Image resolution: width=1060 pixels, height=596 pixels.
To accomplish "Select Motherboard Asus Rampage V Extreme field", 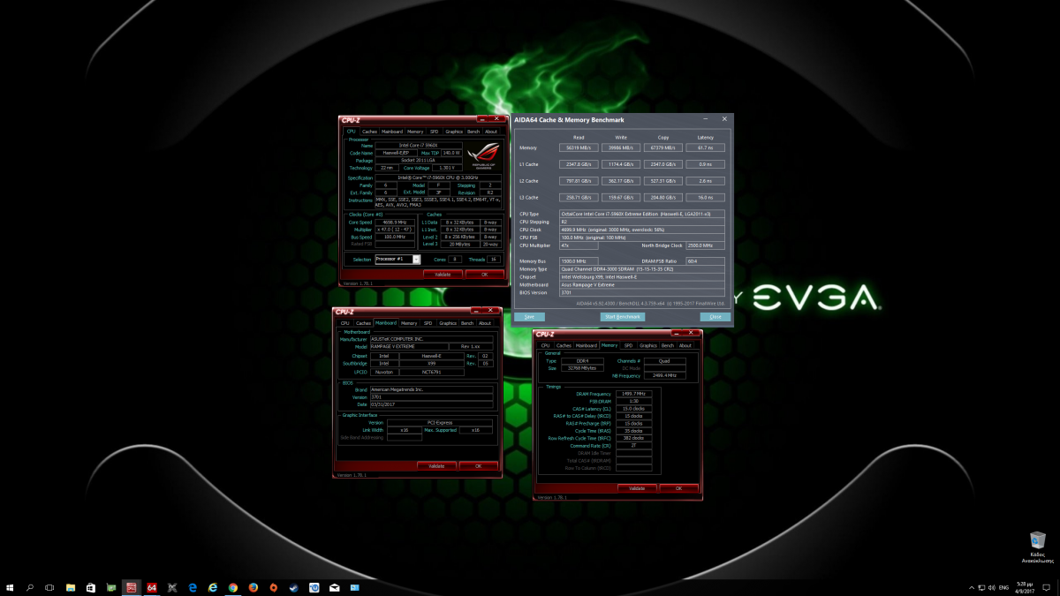I will tap(642, 284).
